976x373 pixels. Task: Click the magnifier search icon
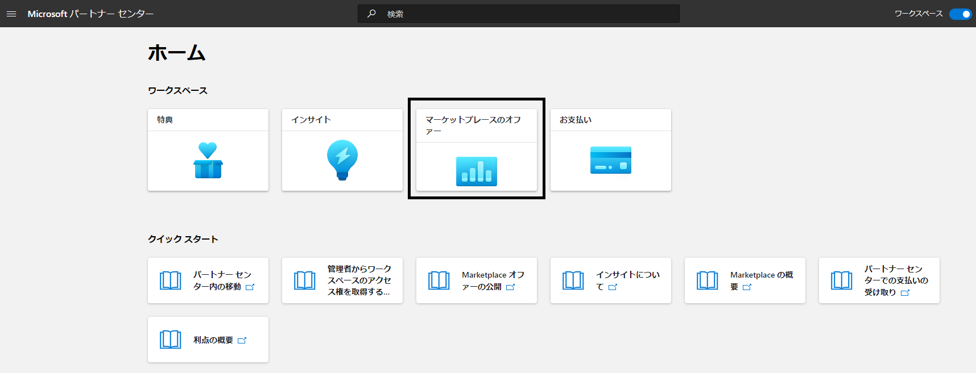pos(371,14)
